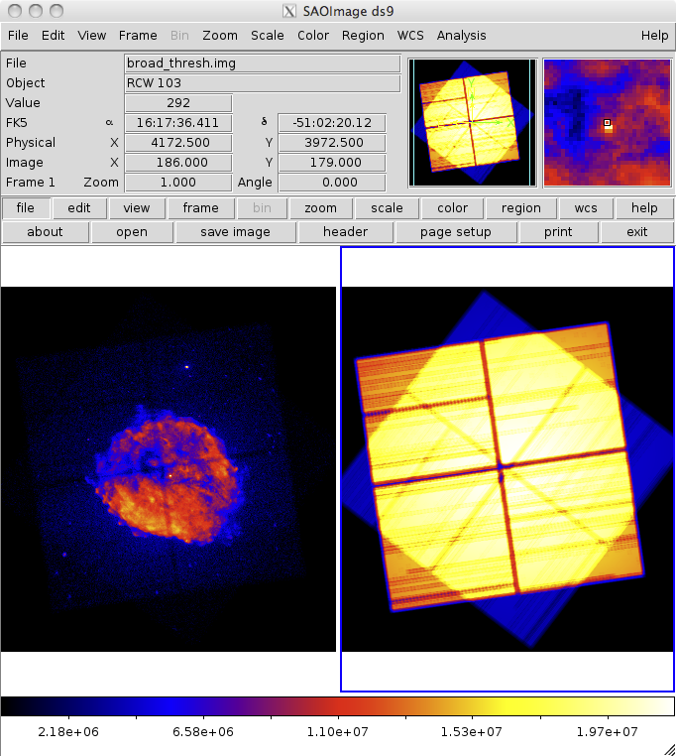
Task: Open 'page setup' dialog
Action: [455, 232]
